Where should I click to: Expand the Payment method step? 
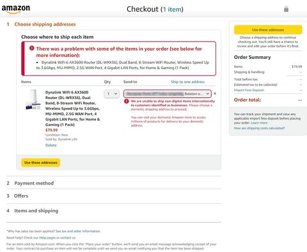click(x=34, y=183)
